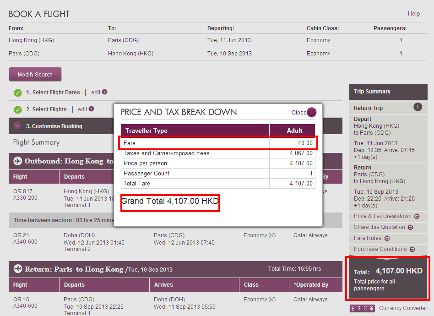
Task: Open the Currency Converter
Action: [x=403, y=308]
